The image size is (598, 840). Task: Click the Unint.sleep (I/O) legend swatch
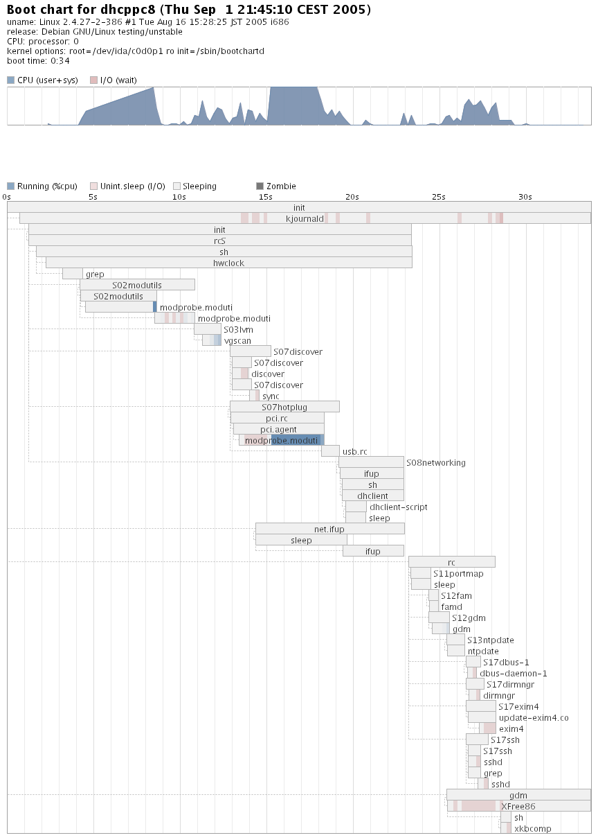[x=93, y=186]
